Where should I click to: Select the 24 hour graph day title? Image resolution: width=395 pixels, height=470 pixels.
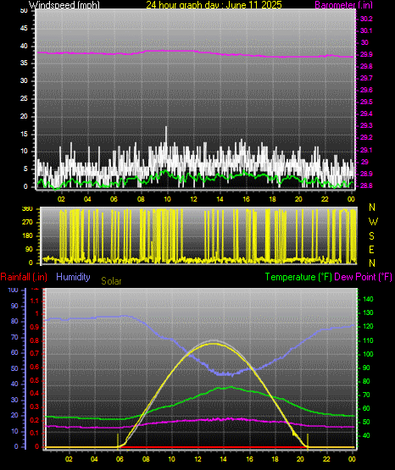tap(214, 4)
